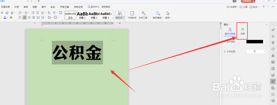The height and width of the screenshot is (105, 277).
Task: Align paragraph right
Action: point(29,17)
